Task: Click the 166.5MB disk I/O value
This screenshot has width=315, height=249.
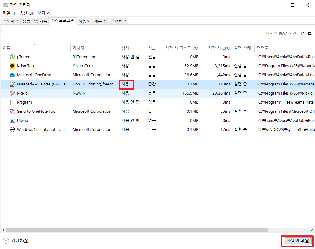Action: (x=190, y=93)
